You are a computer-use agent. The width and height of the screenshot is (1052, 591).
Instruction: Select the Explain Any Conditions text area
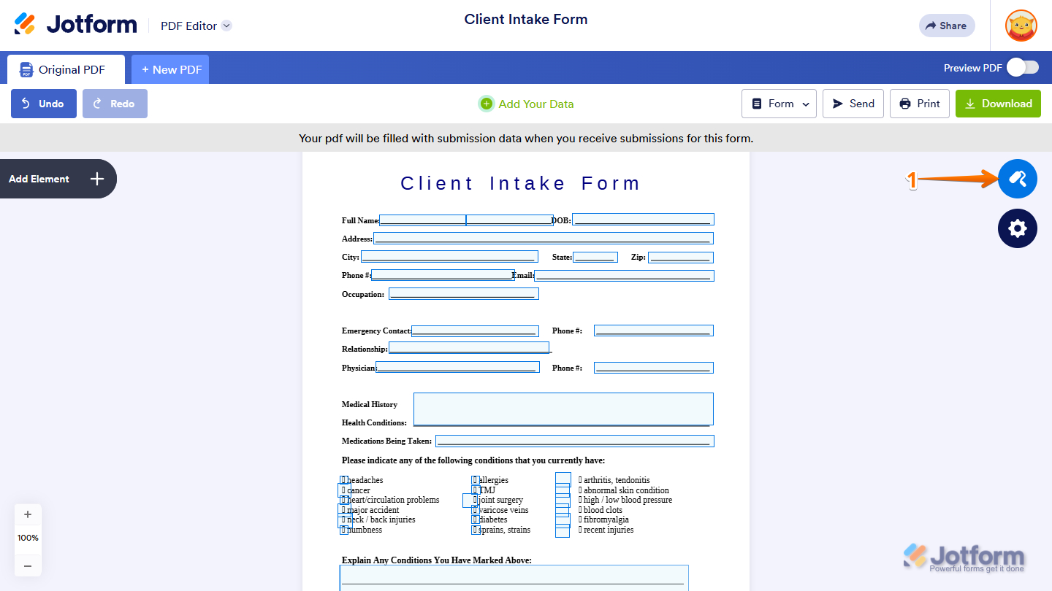pos(514,578)
